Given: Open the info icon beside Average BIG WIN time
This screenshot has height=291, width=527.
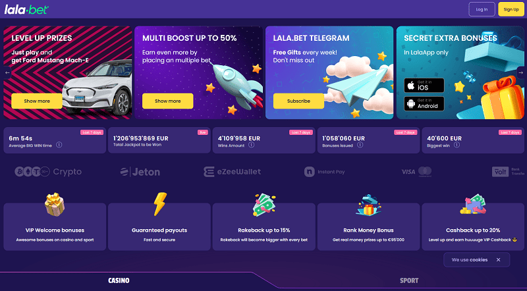Looking at the screenshot, I should coord(59,145).
